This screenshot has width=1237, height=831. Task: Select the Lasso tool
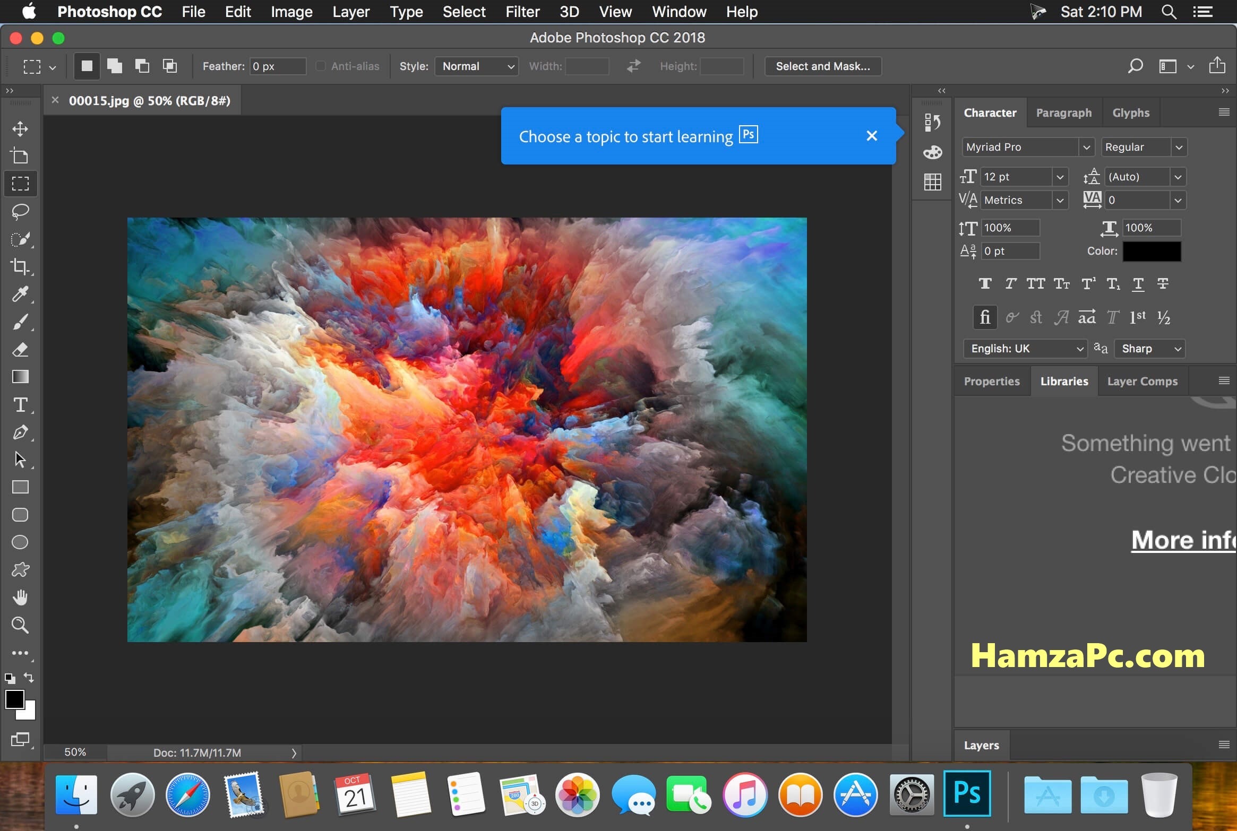click(21, 211)
